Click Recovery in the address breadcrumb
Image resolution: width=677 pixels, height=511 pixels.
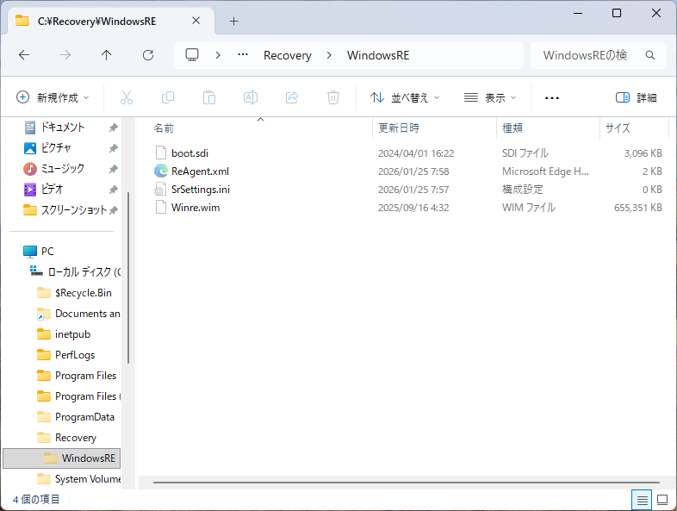pos(287,55)
